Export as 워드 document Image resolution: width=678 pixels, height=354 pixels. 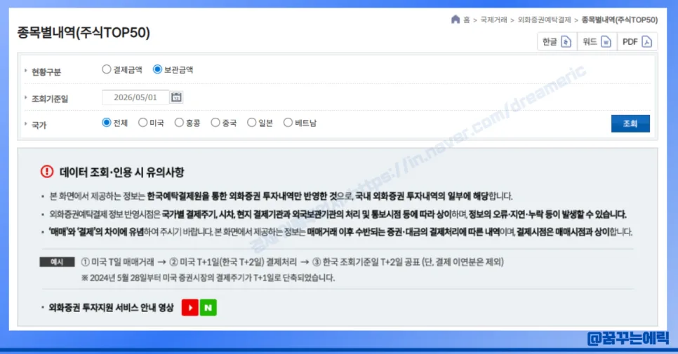coord(597,41)
